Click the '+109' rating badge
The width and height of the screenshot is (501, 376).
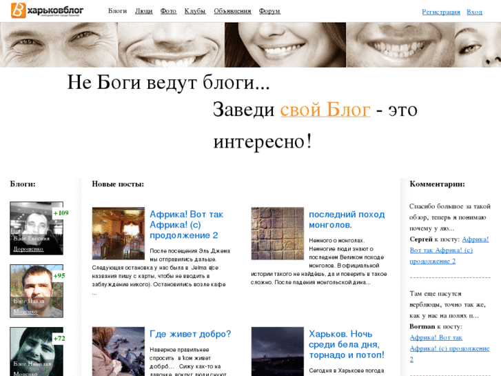click(61, 213)
